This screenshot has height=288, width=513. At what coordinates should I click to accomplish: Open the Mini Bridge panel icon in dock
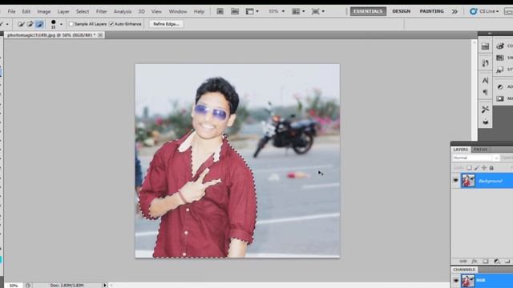tap(485, 46)
